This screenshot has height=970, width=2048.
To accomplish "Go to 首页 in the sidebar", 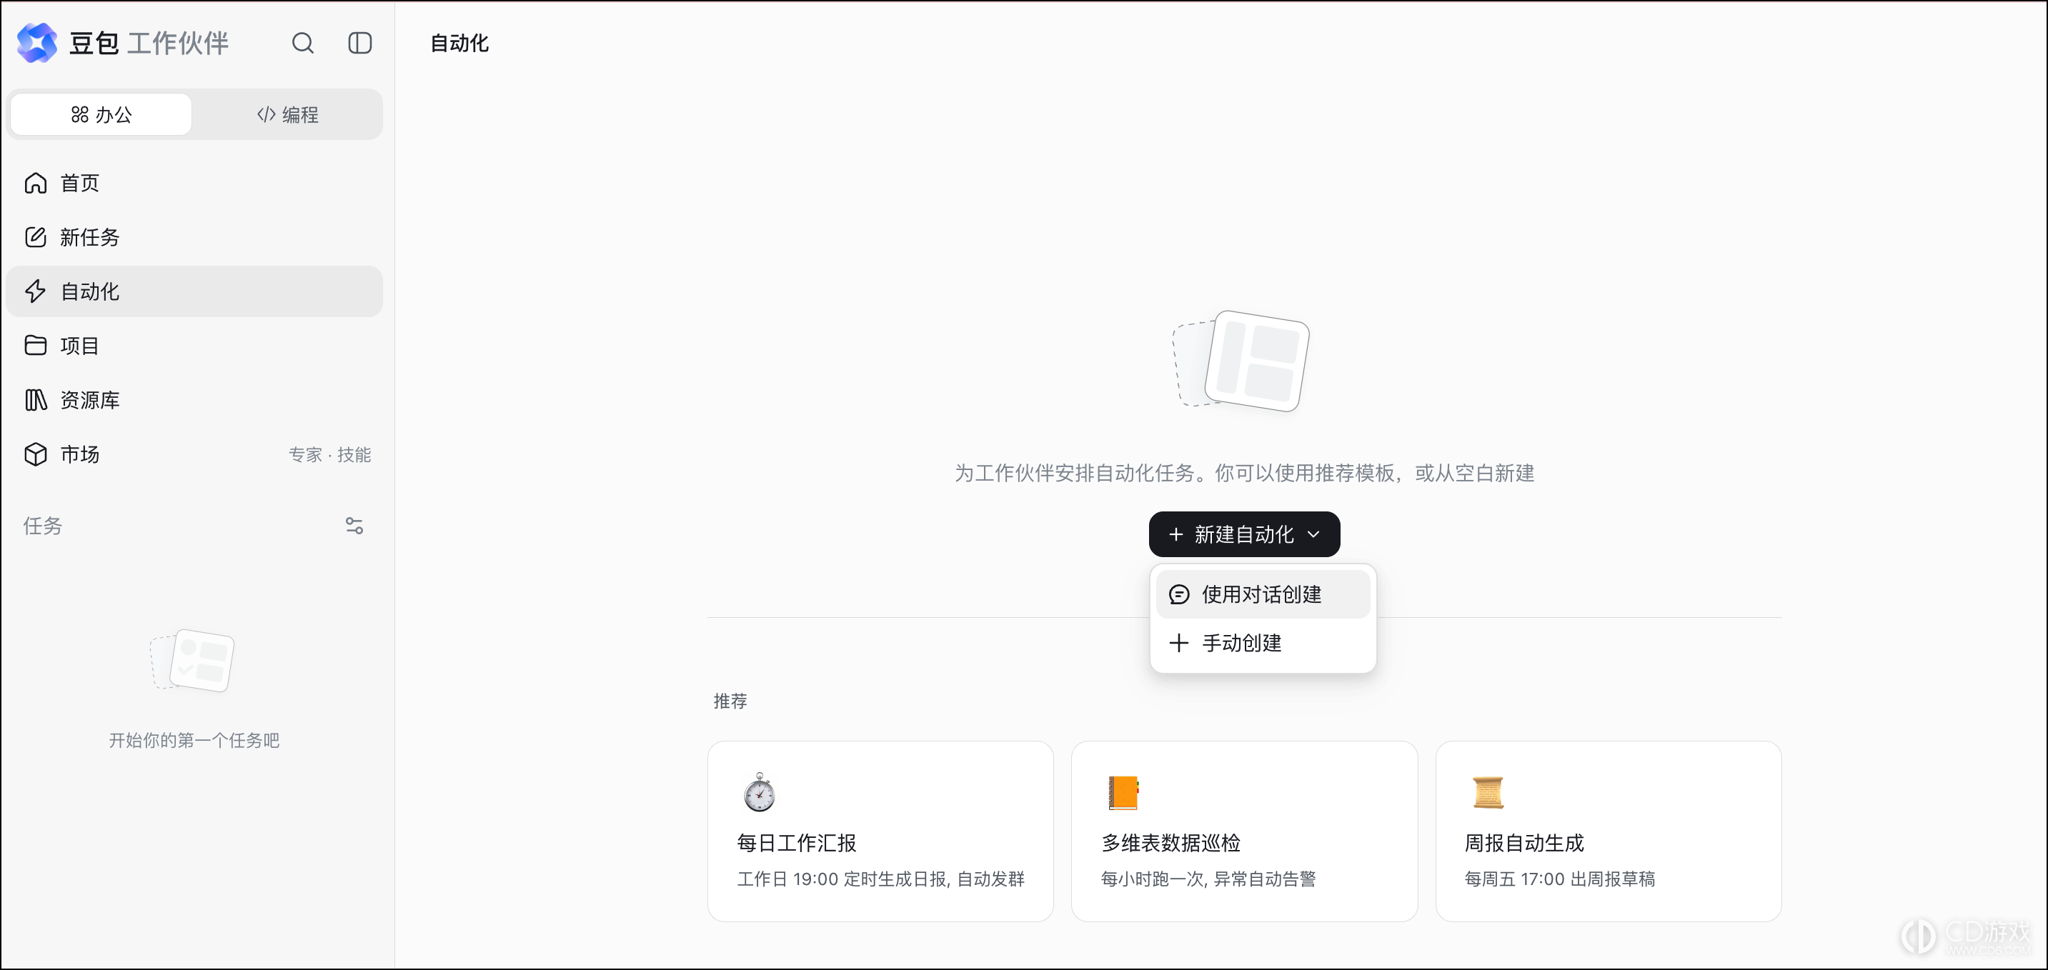I will pyautogui.click(x=194, y=183).
